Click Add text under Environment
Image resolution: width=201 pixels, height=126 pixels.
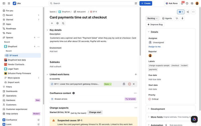[54, 51]
